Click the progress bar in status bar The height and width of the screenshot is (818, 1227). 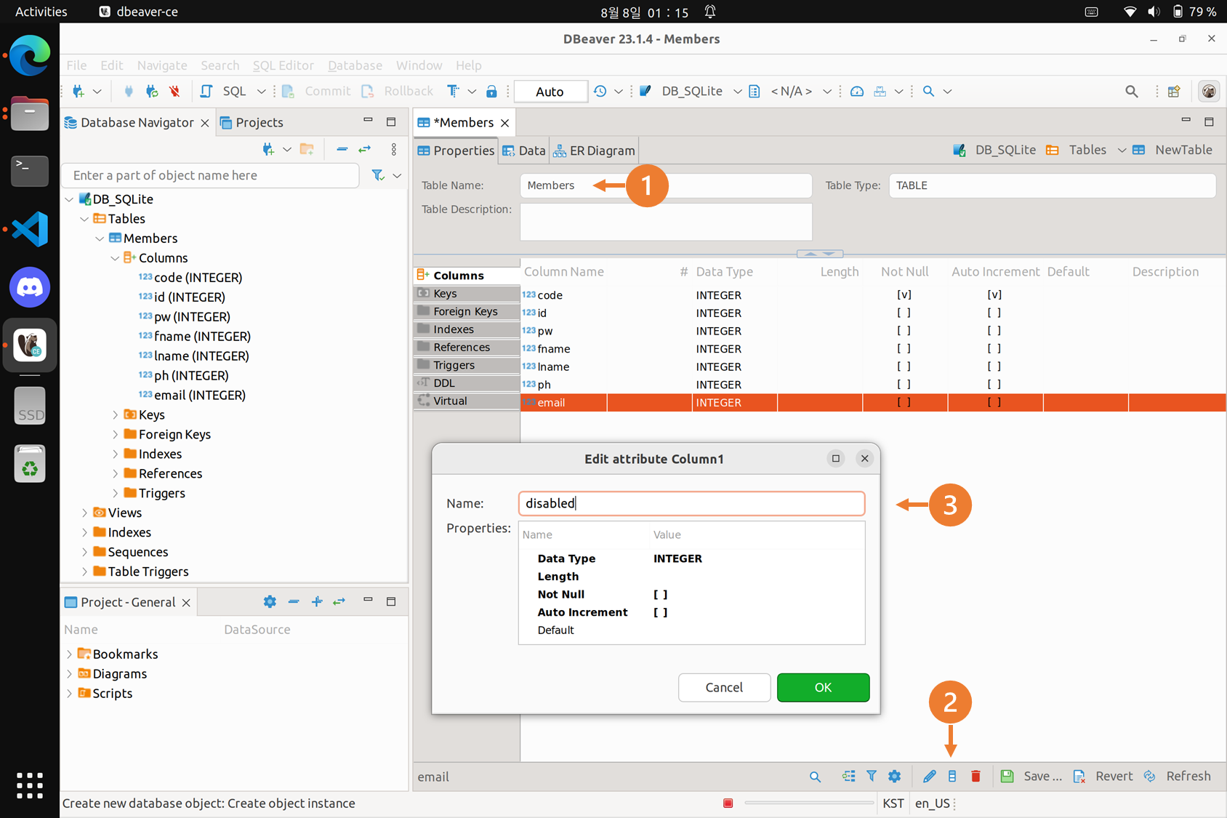pos(809,803)
